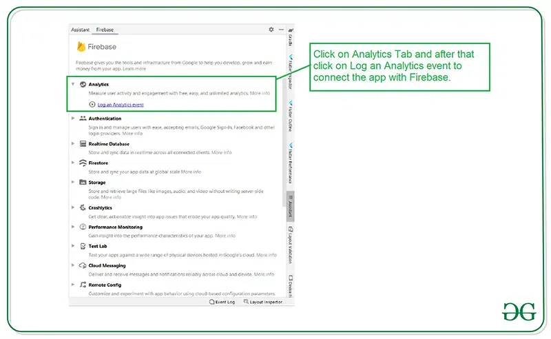Open the Flutter Performance tool window
The width and height of the screenshot is (551, 339).
pos(291,163)
